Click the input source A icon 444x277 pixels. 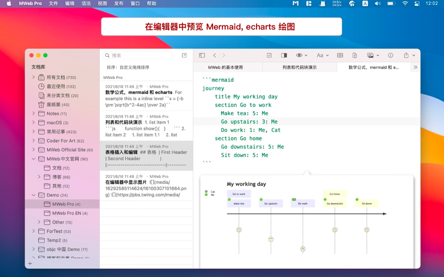pyautogui.click(x=365, y=4)
